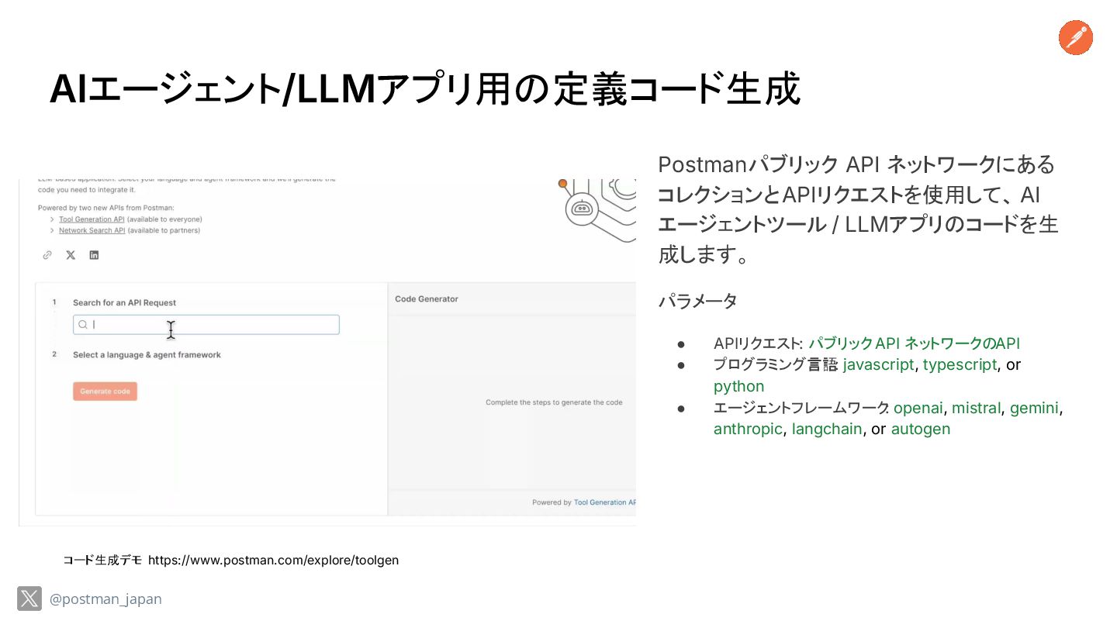Click the Postman logo icon in slide corner
Image resolution: width=1117 pixels, height=628 pixels.
pos(1075,38)
